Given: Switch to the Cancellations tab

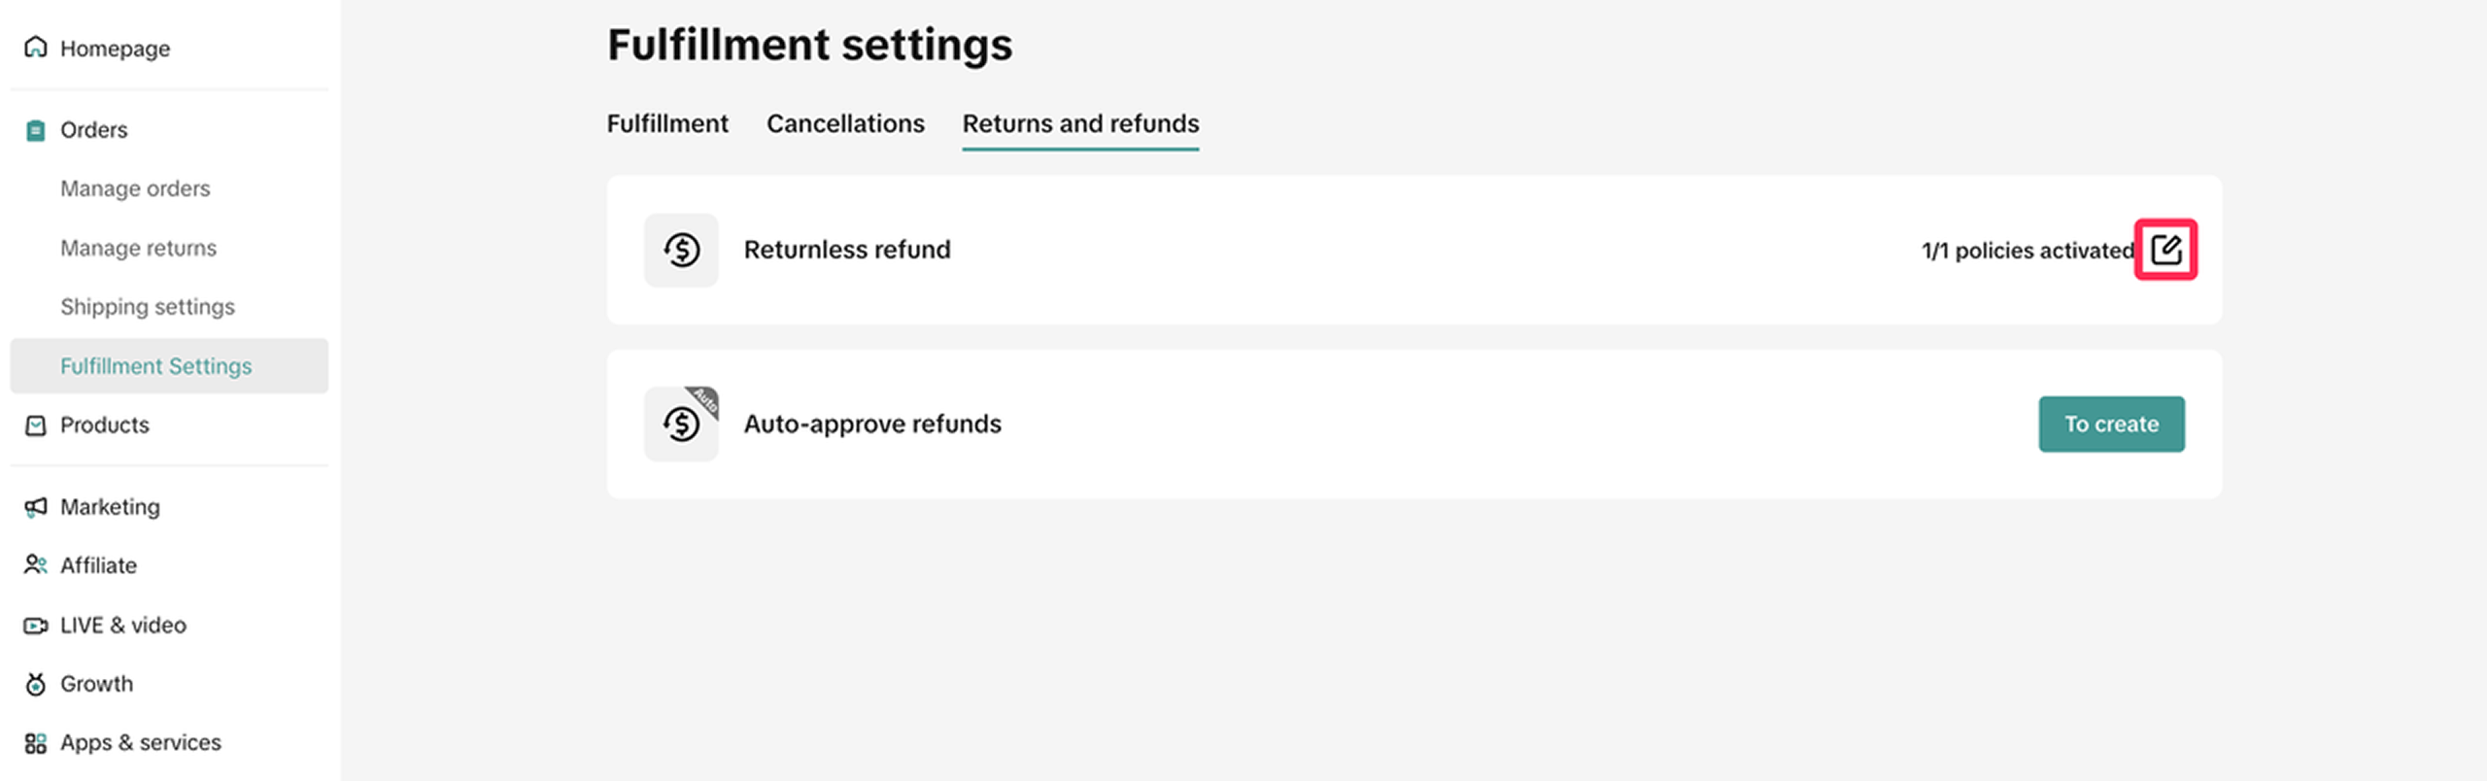Looking at the screenshot, I should (845, 123).
